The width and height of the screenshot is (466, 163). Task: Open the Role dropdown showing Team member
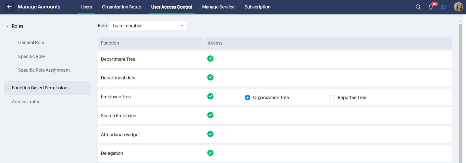pos(148,26)
